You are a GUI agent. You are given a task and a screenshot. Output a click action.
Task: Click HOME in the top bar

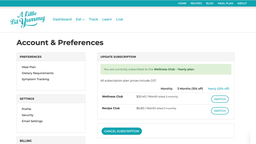182,3
